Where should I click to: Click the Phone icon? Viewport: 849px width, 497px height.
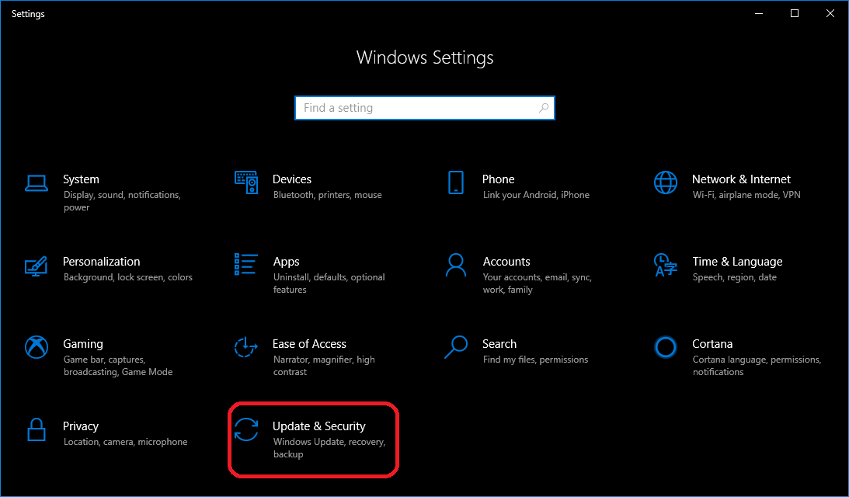click(x=456, y=182)
